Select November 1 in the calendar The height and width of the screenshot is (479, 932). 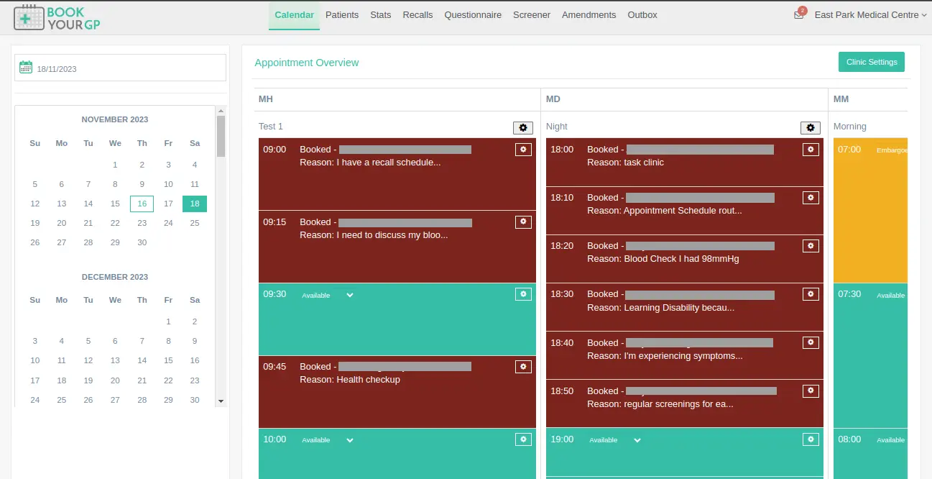[115, 165]
